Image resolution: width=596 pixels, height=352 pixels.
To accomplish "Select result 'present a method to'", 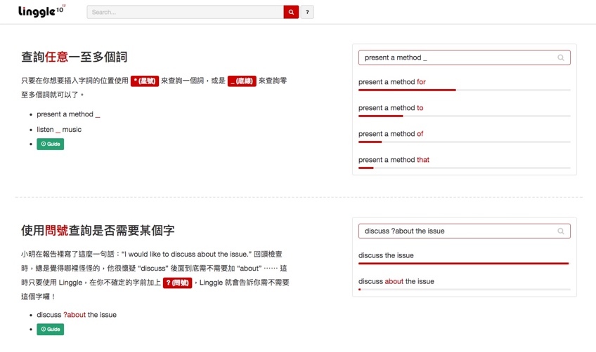I will click(391, 108).
